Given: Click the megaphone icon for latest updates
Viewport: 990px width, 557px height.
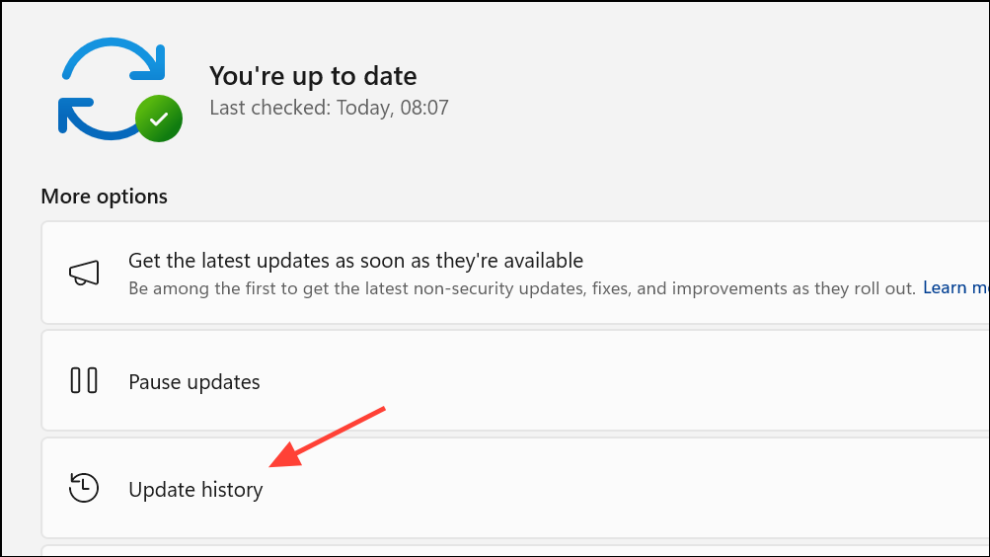Looking at the screenshot, I should coord(84,273).
